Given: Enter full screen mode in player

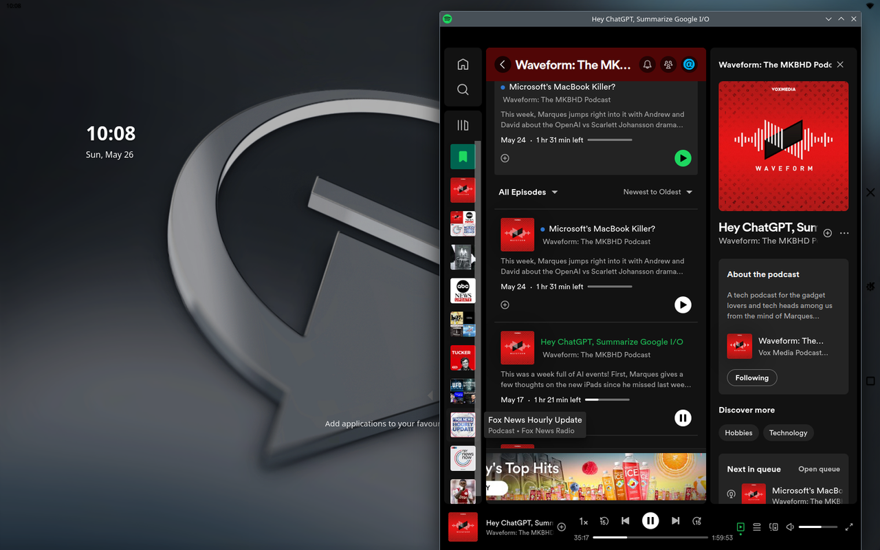Looking at the screenshot, I should [849, 527].
